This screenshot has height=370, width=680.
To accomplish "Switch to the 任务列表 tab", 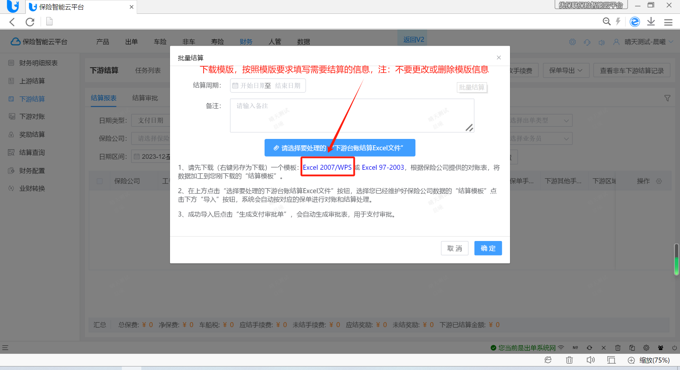I will coord(148,71).
